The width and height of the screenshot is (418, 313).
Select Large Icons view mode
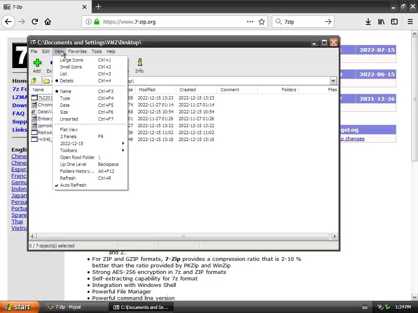coord(90,60)
